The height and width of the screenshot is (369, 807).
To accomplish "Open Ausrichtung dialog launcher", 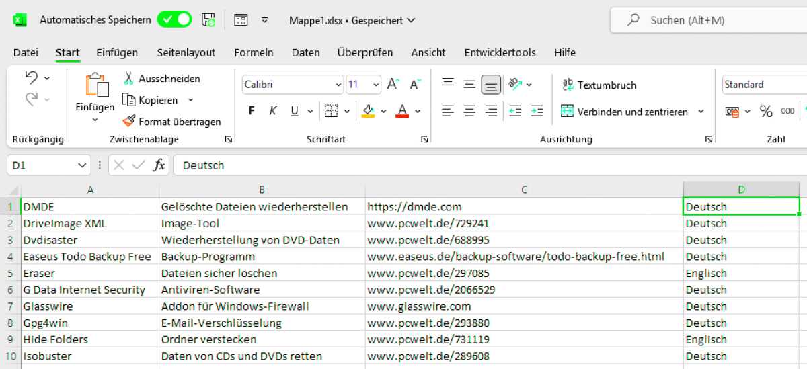I will 709,139.
